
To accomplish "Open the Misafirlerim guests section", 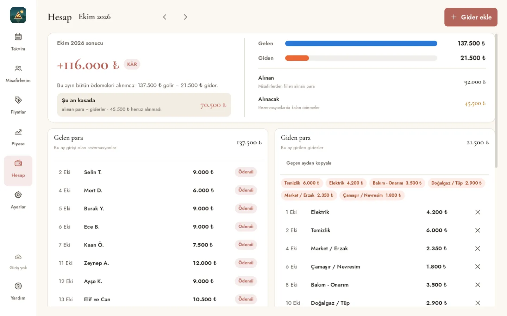I will pyautogui.click(x=18, y=74).
